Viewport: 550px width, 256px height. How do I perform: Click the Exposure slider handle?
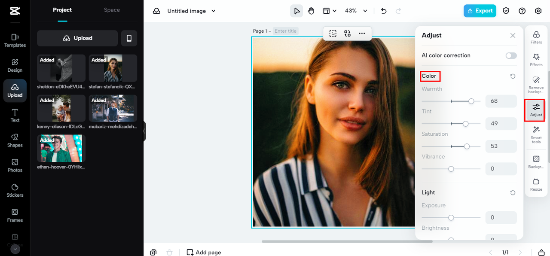[451, 218]
